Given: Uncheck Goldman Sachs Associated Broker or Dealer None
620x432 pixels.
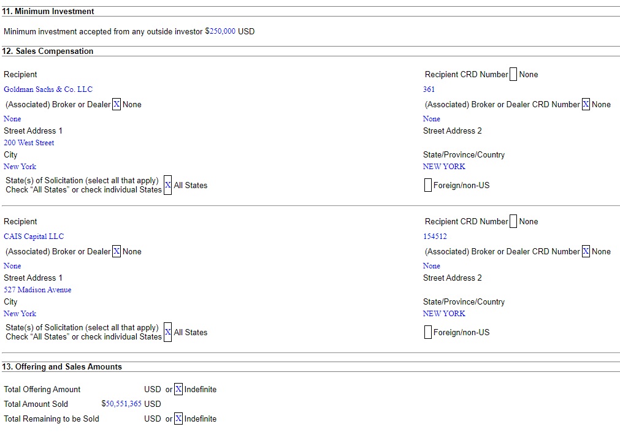Looking at the screenshot, I should point(117,105).
